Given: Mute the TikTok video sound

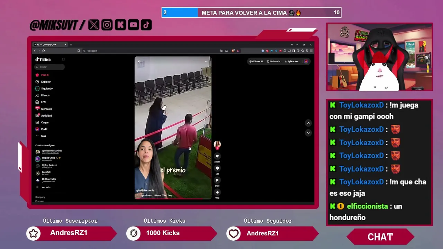Looking at the screenshot, I should [x=139, y=62].
